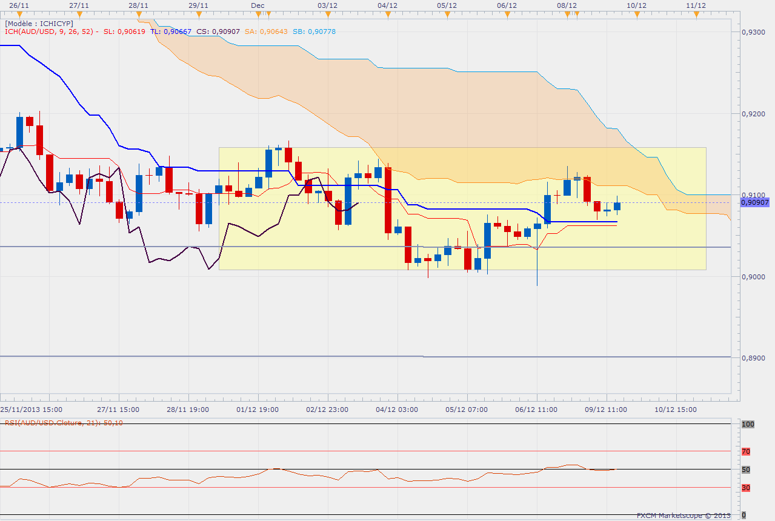Image resolution: width=775 pixels, height=521 pixels.
Task: Click the 05/12 07:00 time label
Action: [467, 410]
